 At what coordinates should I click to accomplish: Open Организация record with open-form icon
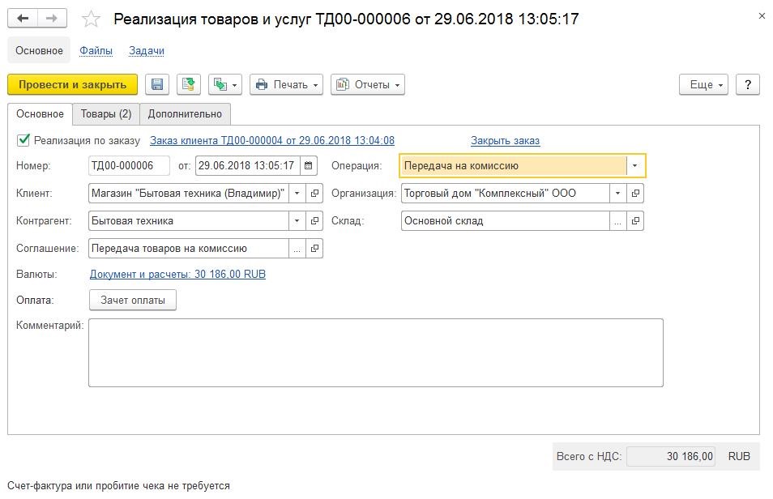pyautogui.click(x=635, y=194)
